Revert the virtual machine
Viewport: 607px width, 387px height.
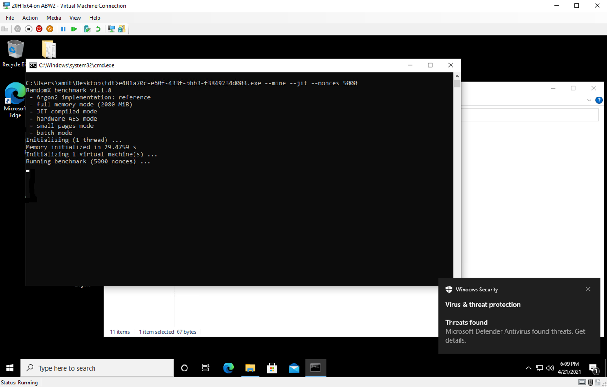click(98, 29)
